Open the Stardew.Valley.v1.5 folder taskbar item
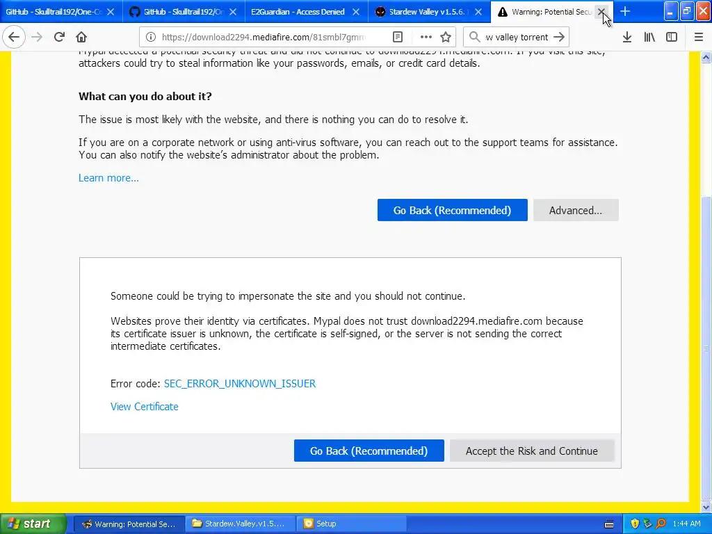712x534 pixels. [240, 524]
